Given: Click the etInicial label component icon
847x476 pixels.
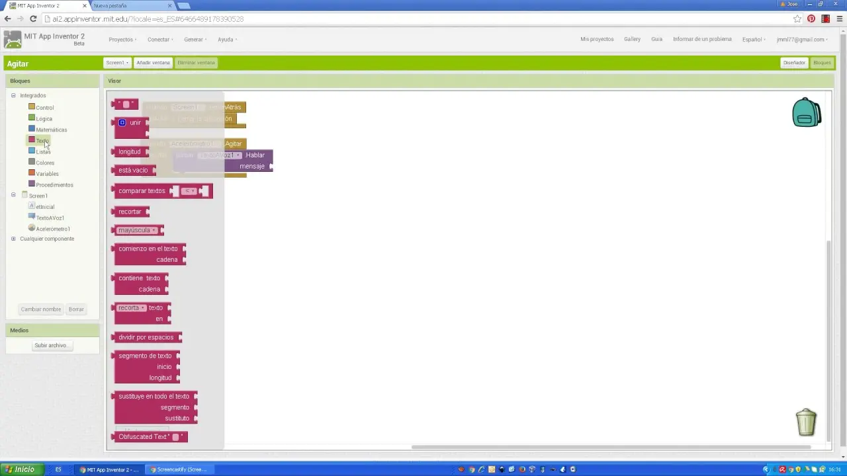Looking at the screenshot, I should click(32, 206).
